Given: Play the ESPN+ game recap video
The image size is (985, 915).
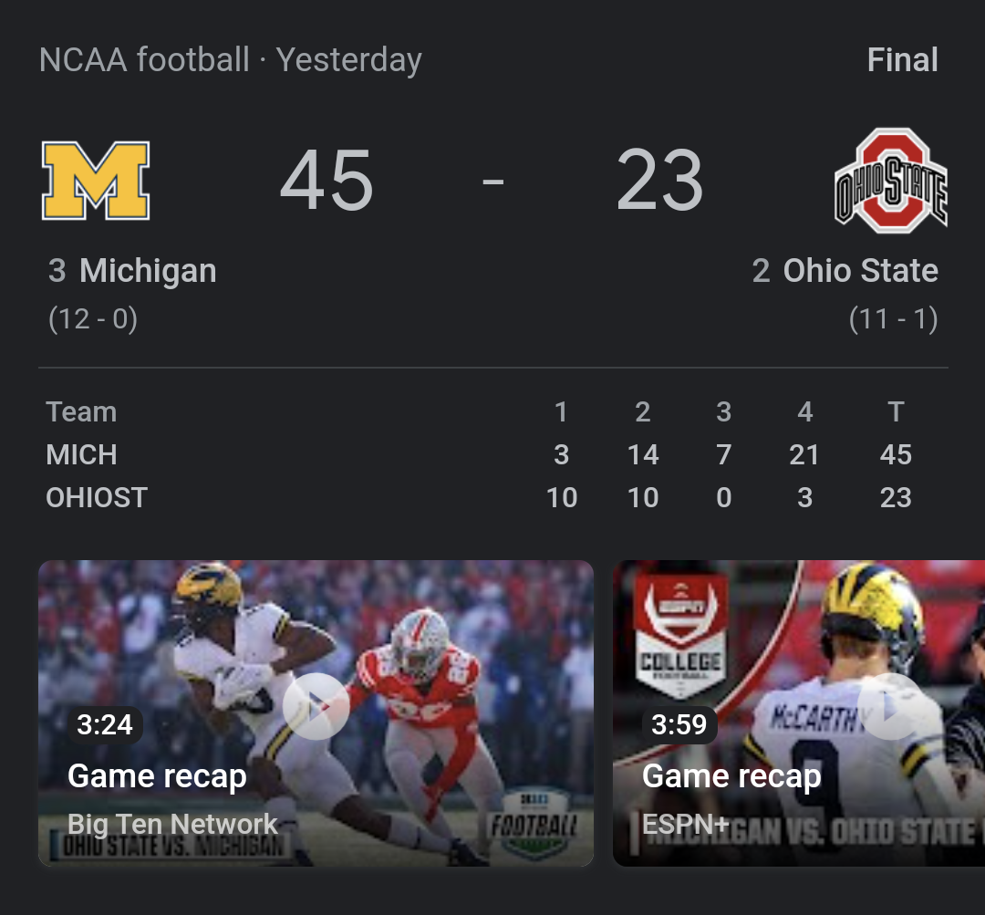Looking at the screenshot, I should tap(889, 706).
